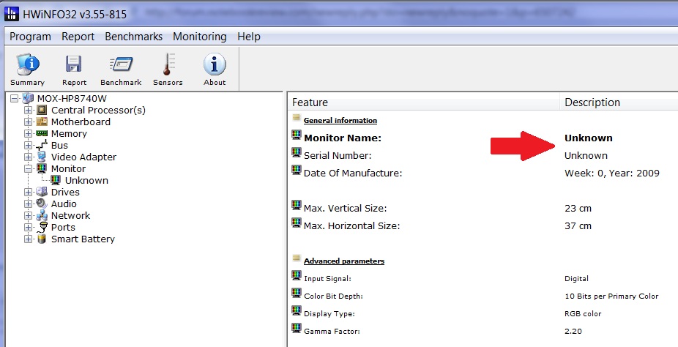This screenshot has width=678, height=347.
Task: Click the Memory module icon
Action: pyautogui.click(x=42, y=133)
